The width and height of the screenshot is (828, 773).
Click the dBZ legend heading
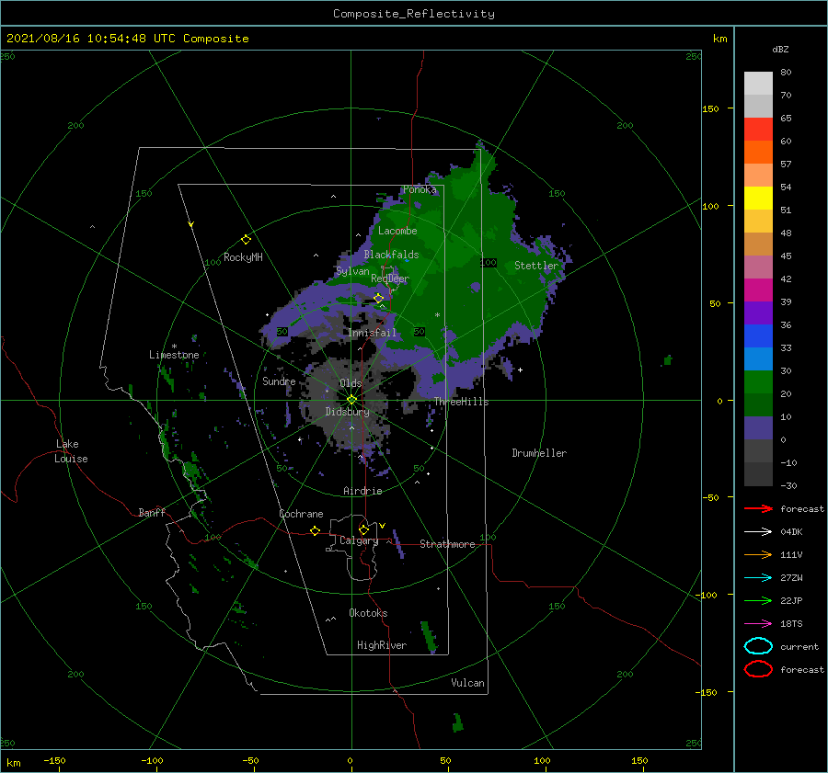click(x=780, y=49)
